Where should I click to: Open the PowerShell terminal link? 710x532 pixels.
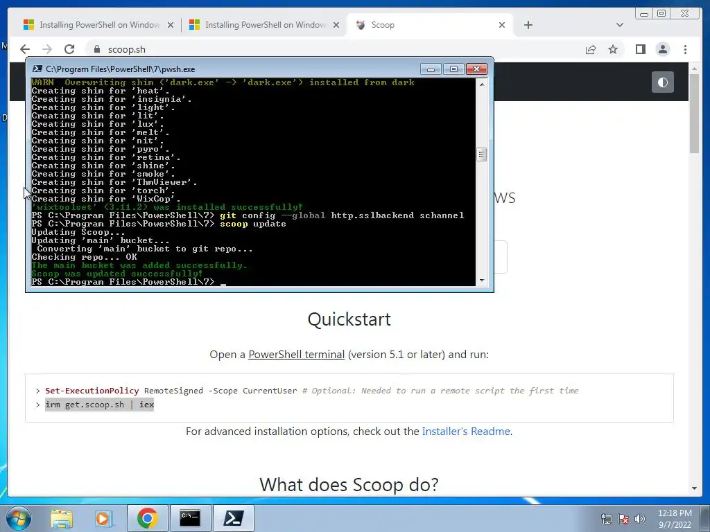[x=297, y=354]
